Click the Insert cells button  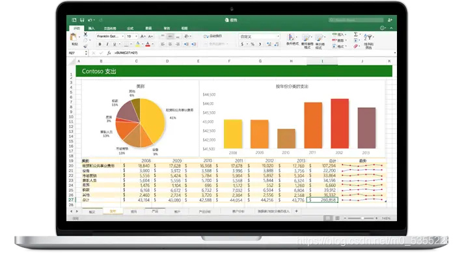click(x=339, y=34)
